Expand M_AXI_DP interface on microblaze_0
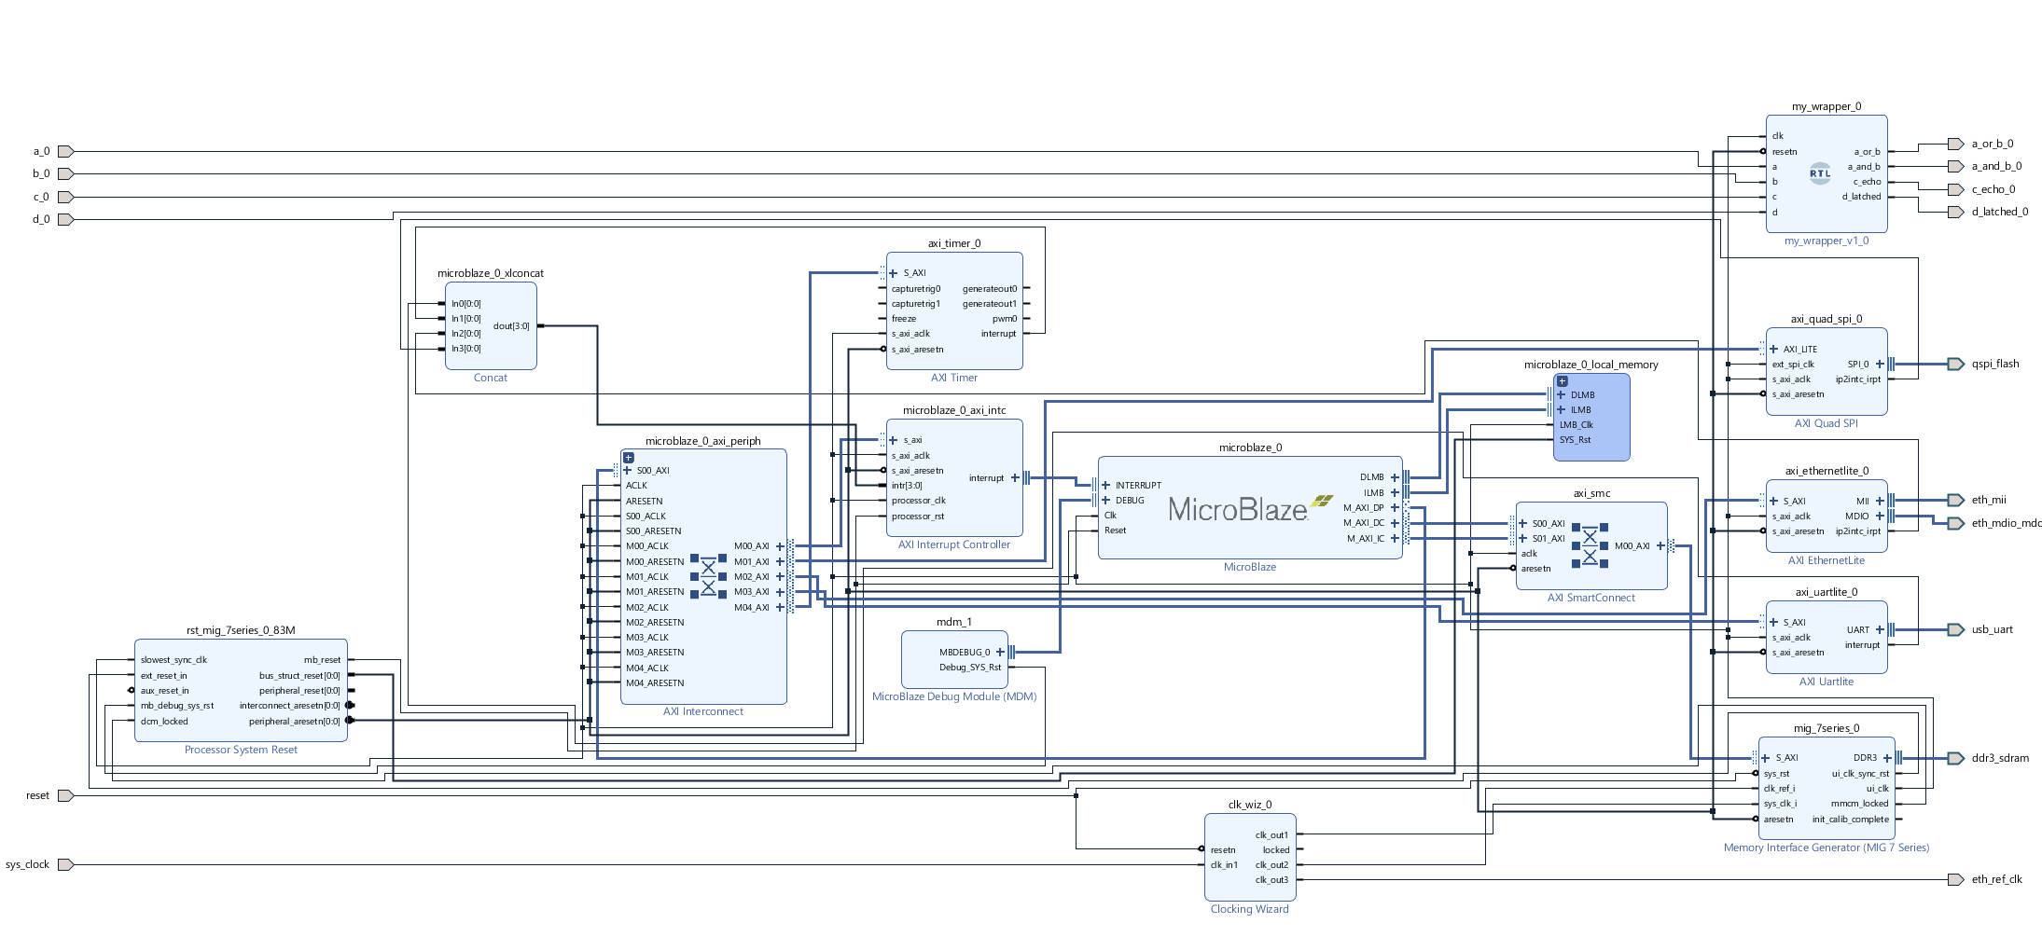 click(1395, 508)
